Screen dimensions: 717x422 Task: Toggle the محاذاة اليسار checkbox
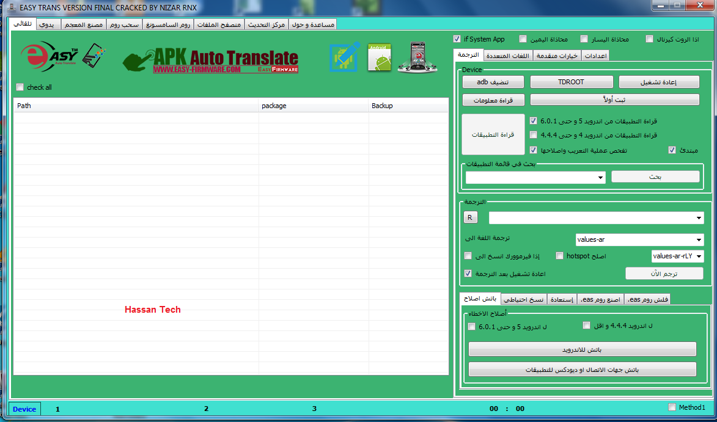pos(584,39)
